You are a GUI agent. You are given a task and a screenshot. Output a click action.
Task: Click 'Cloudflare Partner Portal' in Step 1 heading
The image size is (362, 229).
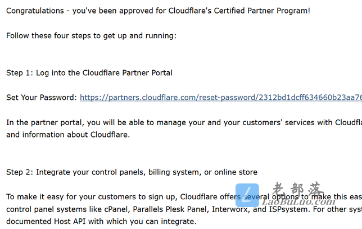pos(127,73)
